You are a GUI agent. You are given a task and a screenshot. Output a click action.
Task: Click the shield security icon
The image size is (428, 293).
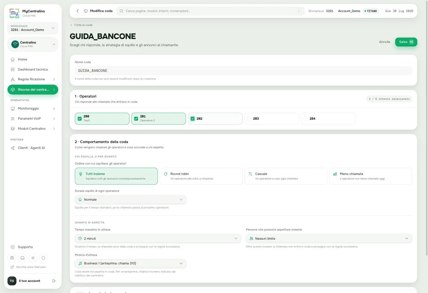43,258
